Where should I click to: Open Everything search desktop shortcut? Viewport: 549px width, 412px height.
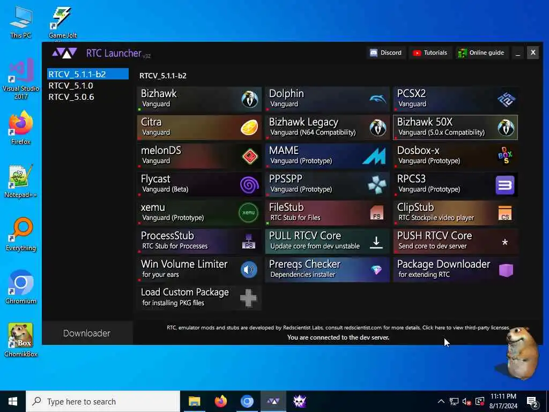(x=21, y=234)
